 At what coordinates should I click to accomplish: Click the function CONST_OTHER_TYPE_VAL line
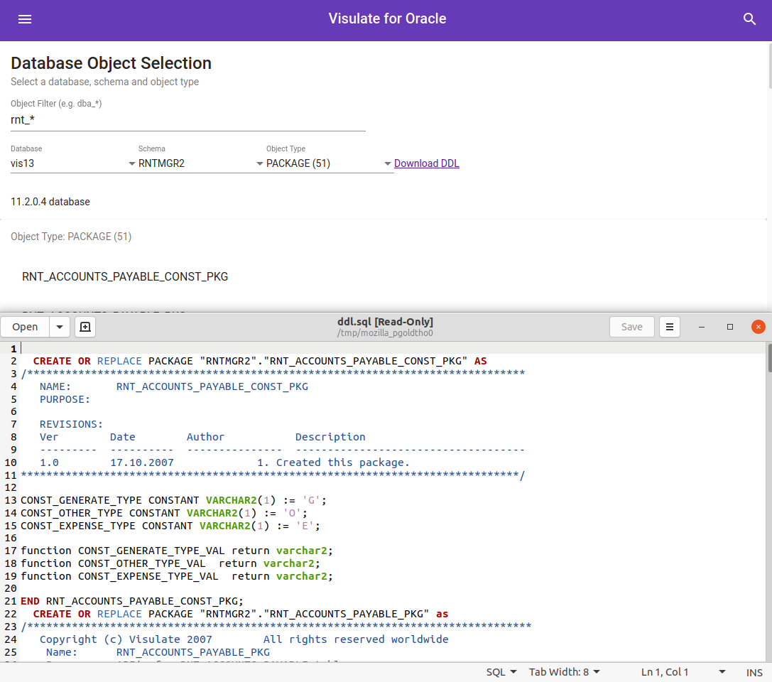pyautogui.click(x=170, y=563)
